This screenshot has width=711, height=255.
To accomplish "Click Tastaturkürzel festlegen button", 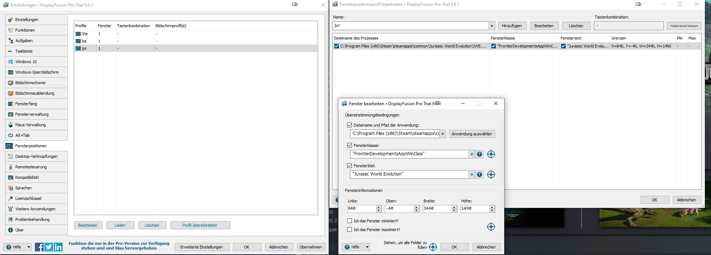I will point(684,26).
